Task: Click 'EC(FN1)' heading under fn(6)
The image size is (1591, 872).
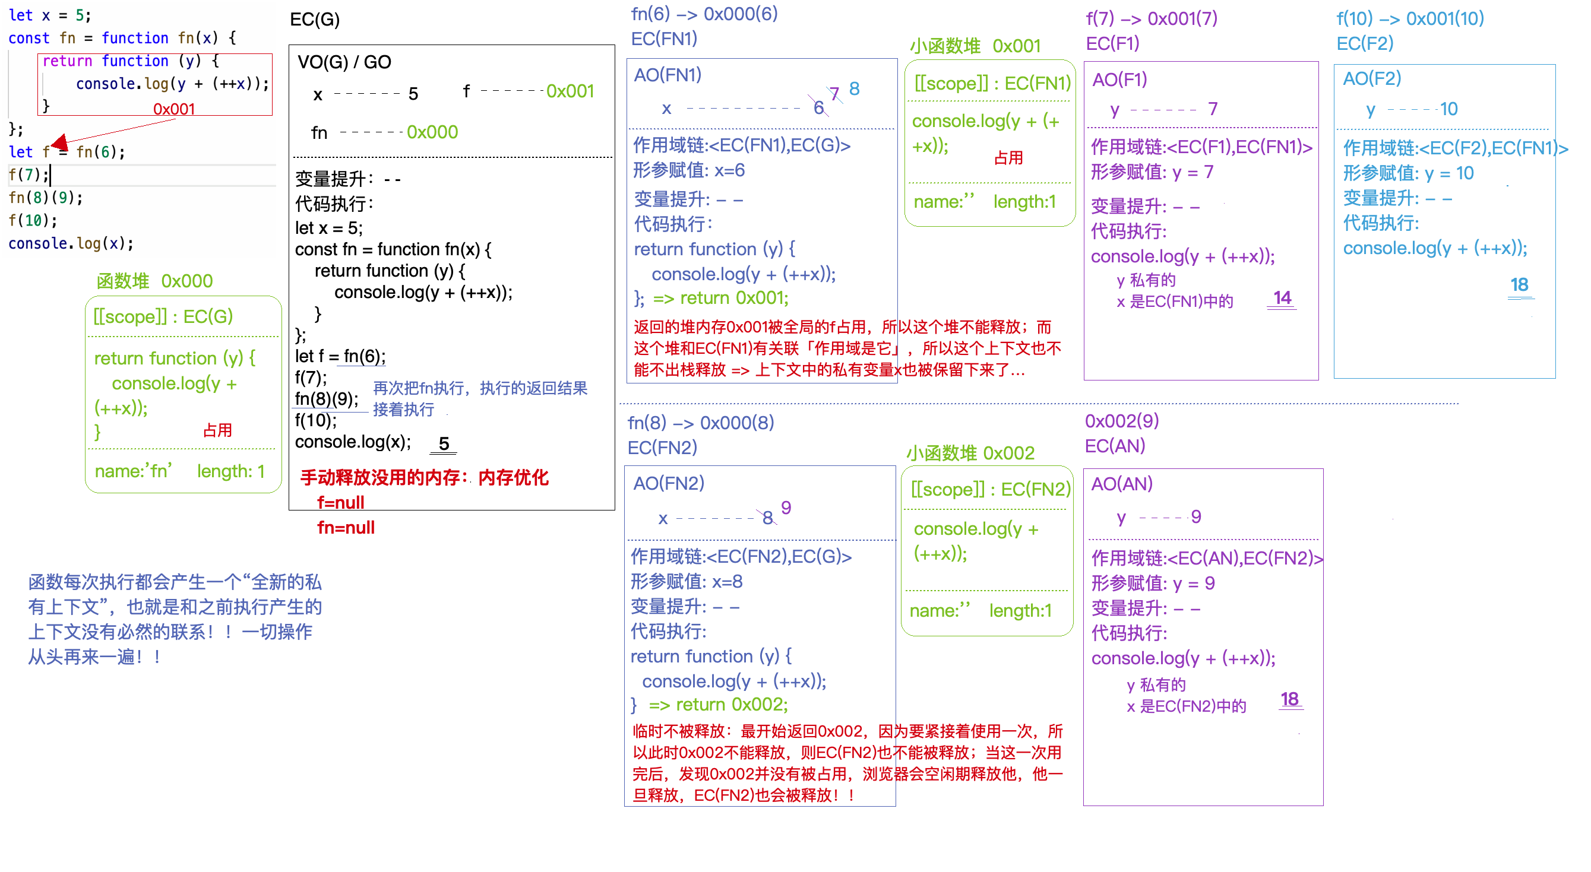Action: pyautogui.click(x=664, y=39)
